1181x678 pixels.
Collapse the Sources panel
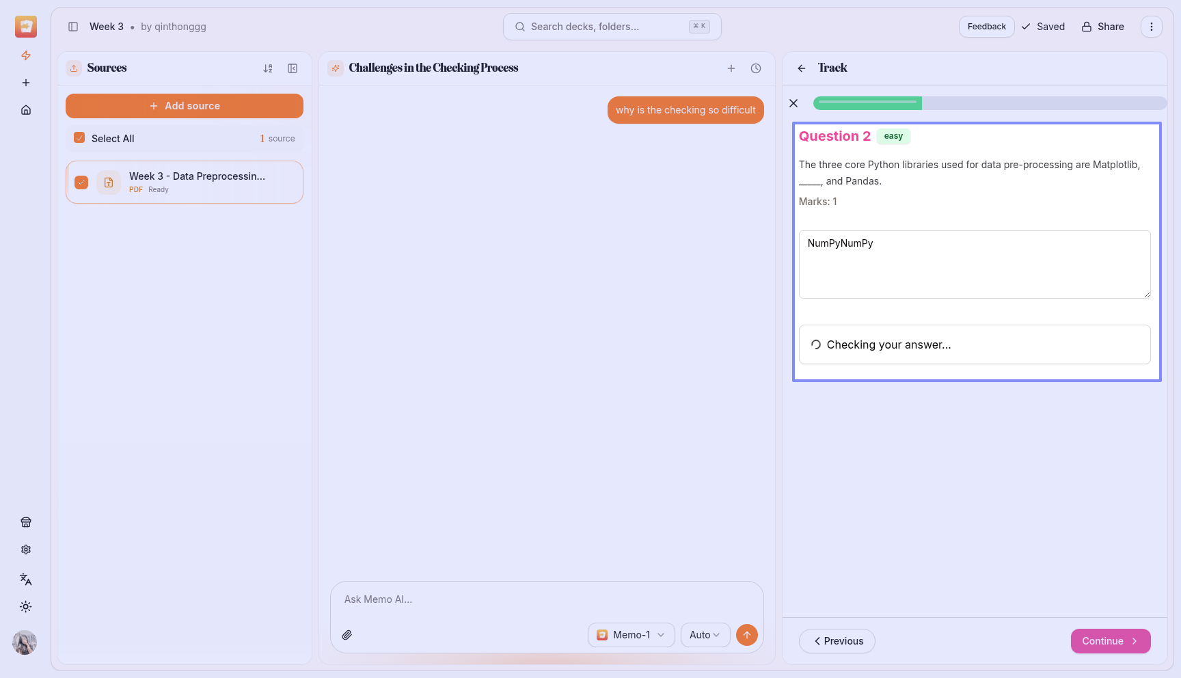coord(293,68)
